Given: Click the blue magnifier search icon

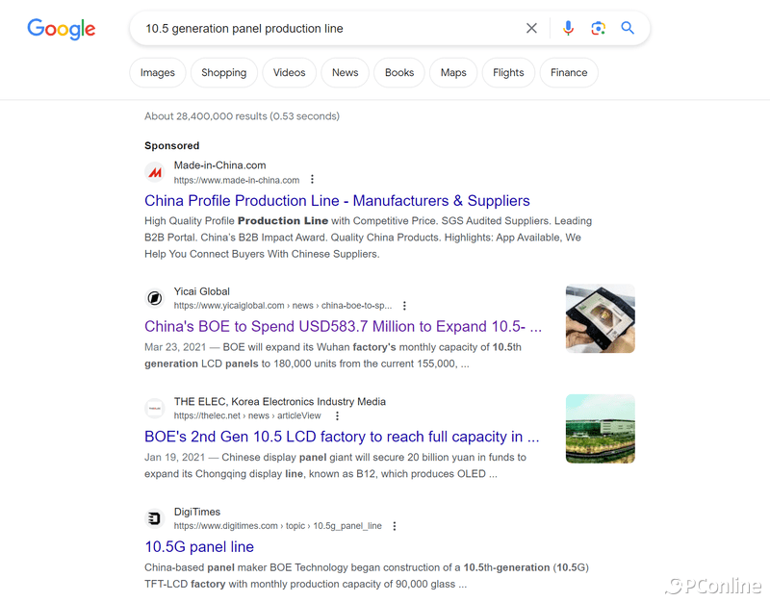Looking at the screenshot, I should 628,28.
